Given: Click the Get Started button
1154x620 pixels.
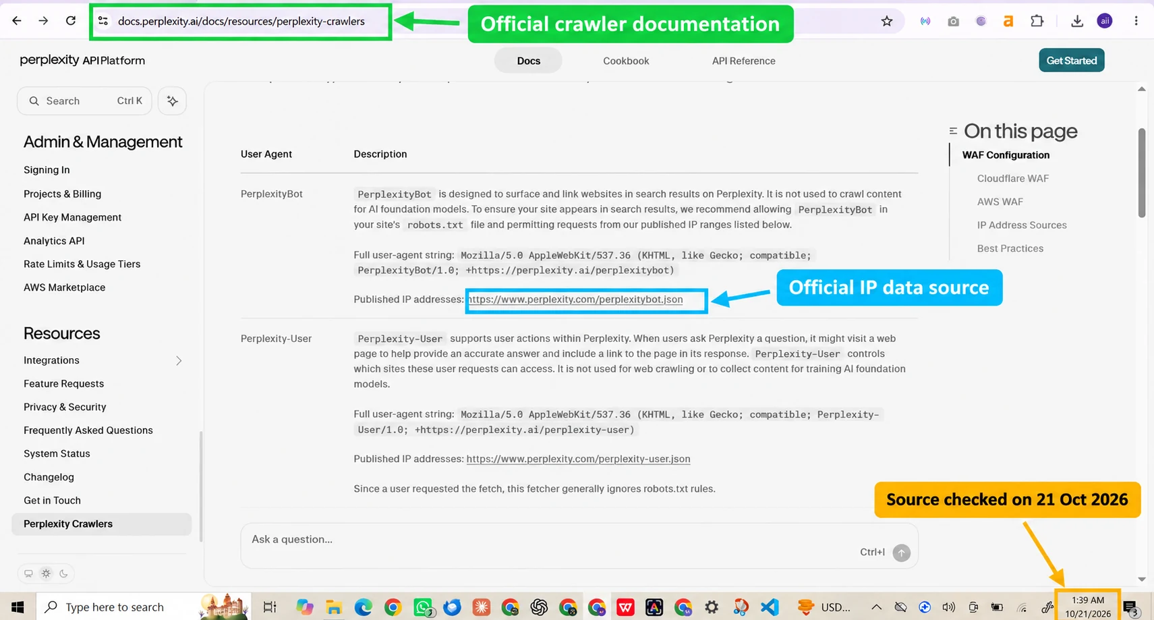Looking at the screenshot, I should (1071, 61).
